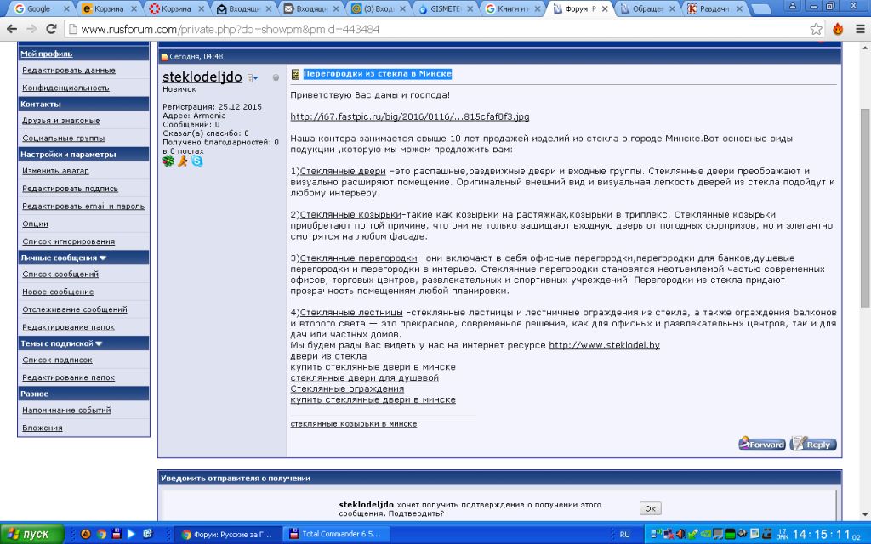Click the browser reload button

(51, 29)
